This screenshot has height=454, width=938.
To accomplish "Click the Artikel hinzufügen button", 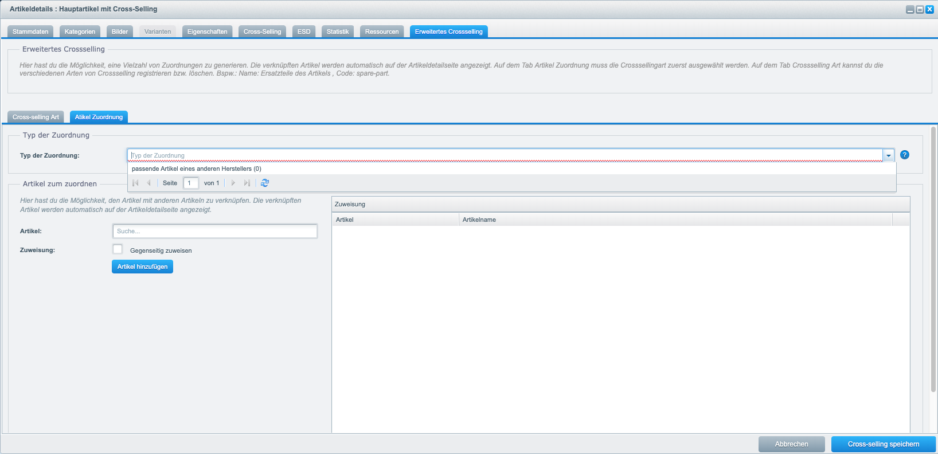I will pyautogui.click(x=142, y=267).
